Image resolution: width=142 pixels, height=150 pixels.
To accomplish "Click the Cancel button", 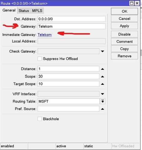I will click(124, 19).
